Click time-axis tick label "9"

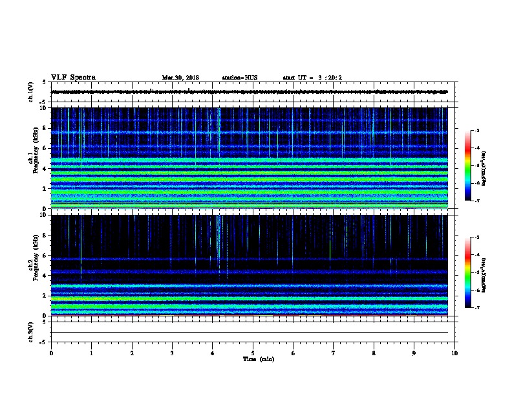(414, 353)
